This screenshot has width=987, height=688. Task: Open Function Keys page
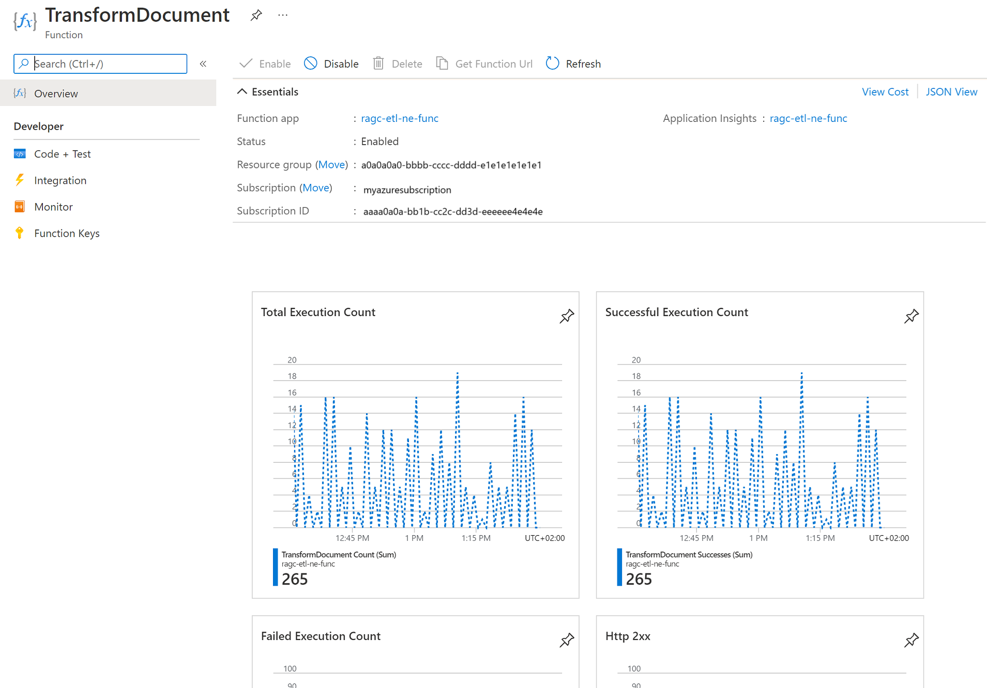click(x=67, y=233)
